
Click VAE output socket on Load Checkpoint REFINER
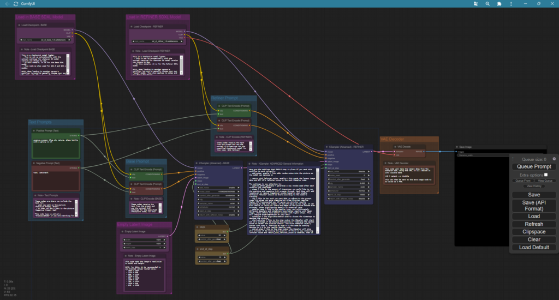pyautogui.click(x=185, y=38)
